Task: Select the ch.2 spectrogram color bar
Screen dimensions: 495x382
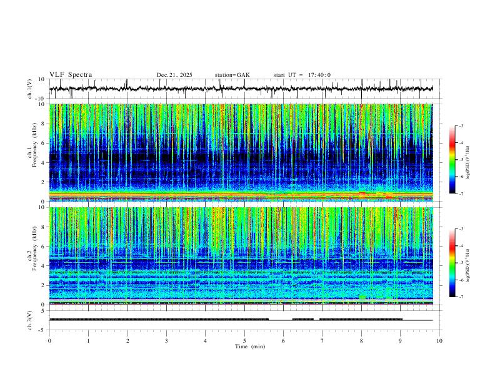Action: point(452,263)
